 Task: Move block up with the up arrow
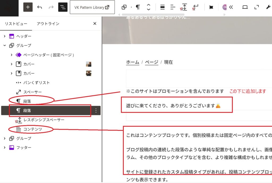click(149, 5)
